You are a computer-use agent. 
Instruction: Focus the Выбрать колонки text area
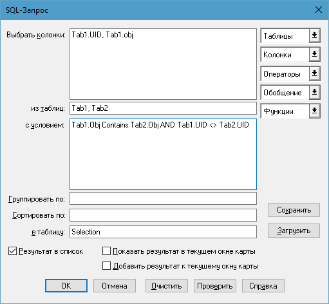click(163, 64)
